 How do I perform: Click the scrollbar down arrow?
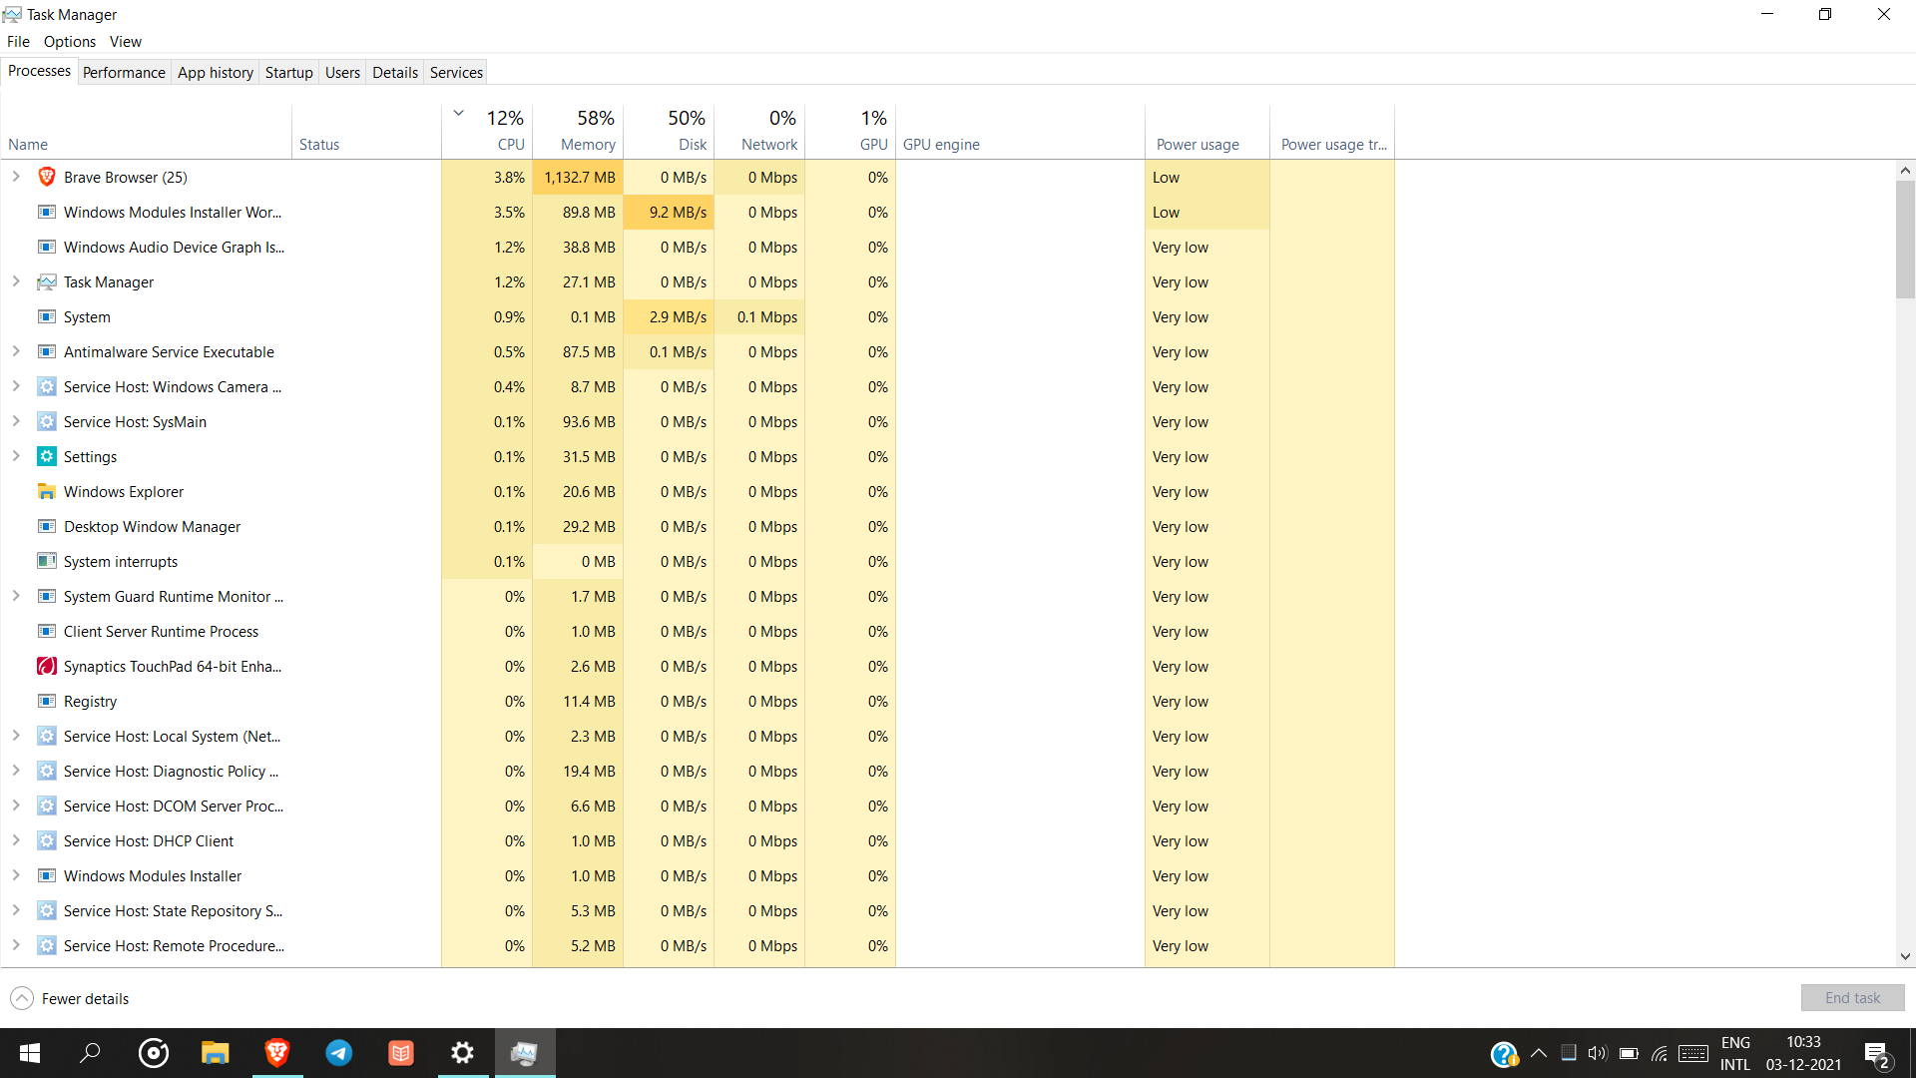coord(1905,955)
